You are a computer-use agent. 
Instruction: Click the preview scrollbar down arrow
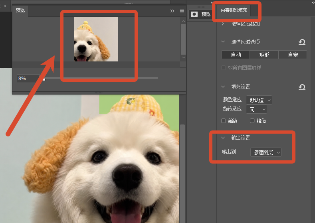tap(183, 57)
